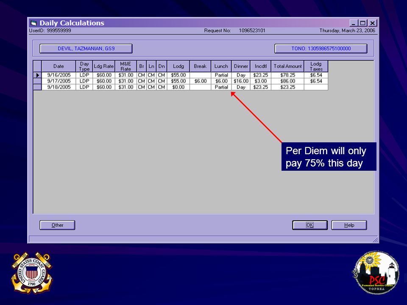Click the TONO: 1305986575100000 button

(x=321, y=48)
